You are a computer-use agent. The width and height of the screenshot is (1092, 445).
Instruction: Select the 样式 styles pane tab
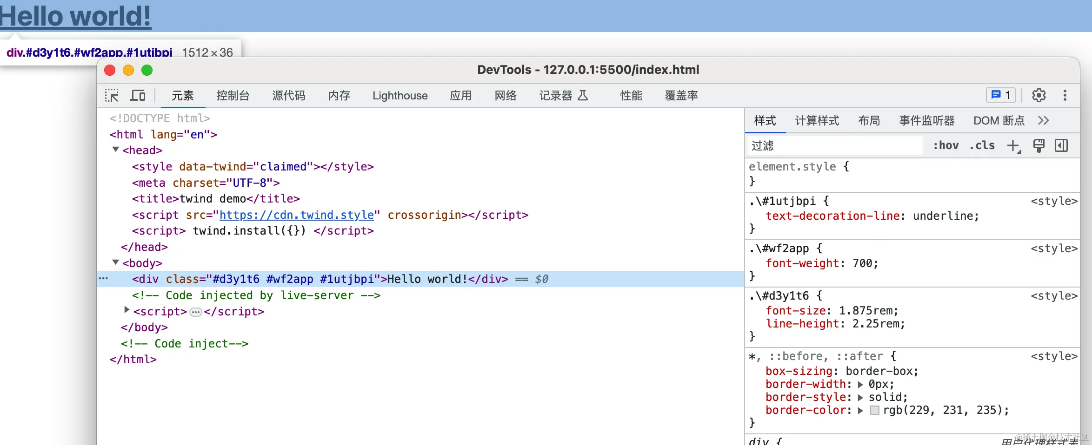[x=765, y=121]
